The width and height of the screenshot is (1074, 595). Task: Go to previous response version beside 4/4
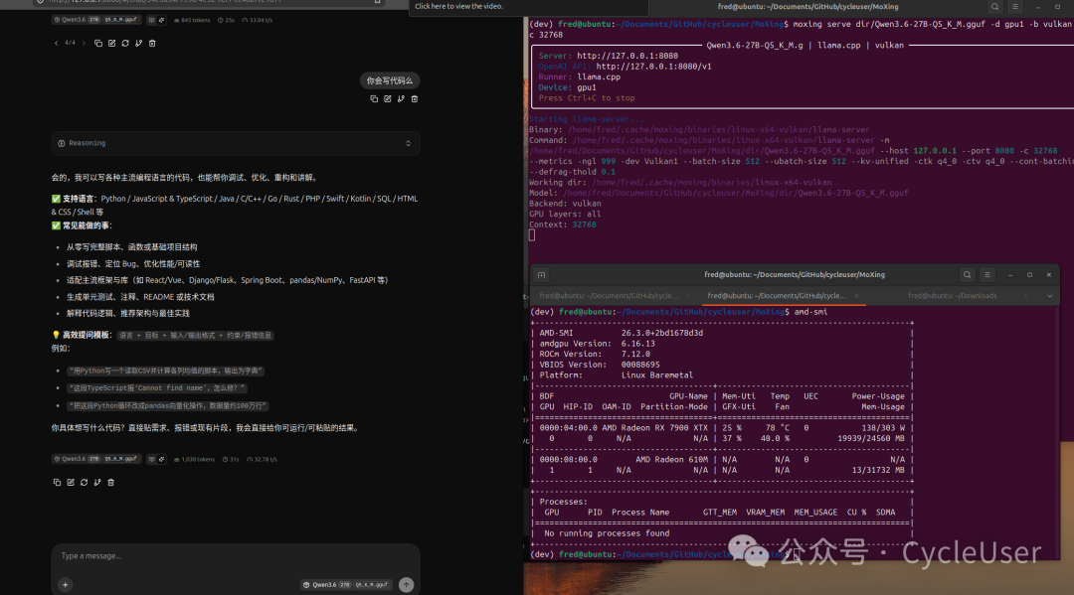[56, 43]
